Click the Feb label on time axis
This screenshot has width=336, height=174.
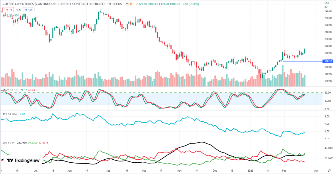pos(284,171)
